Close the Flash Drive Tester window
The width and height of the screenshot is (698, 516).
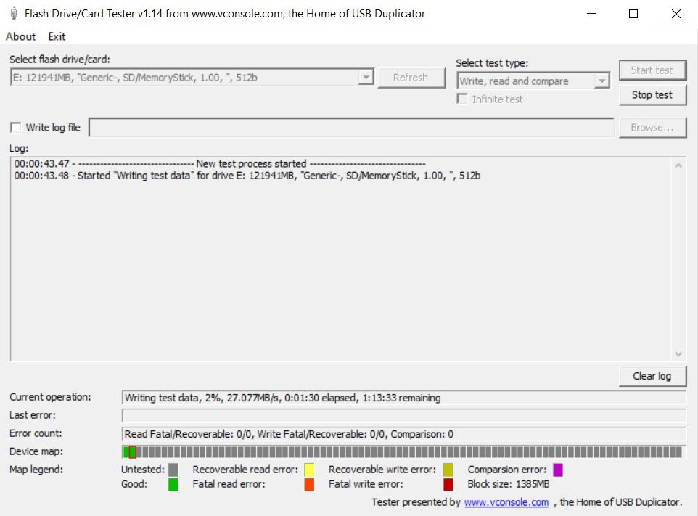coord(676,14)
